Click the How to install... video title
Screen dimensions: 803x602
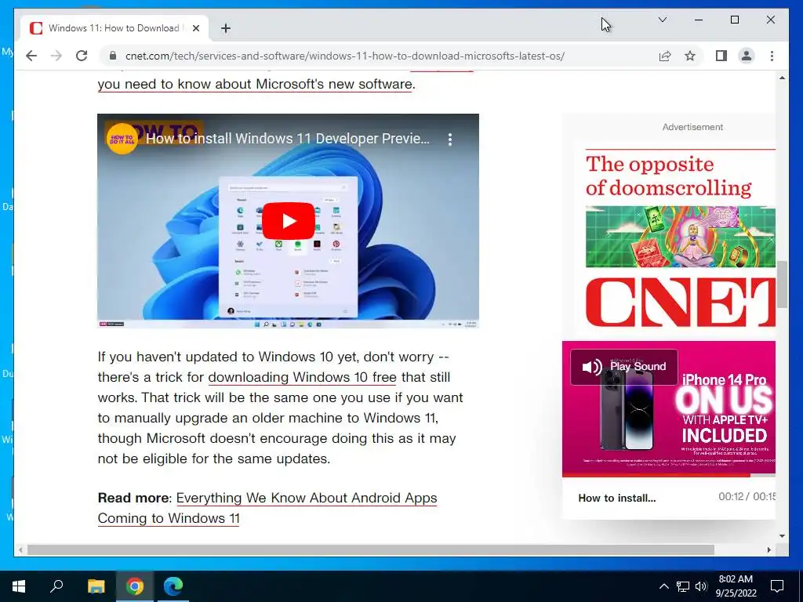coord(616,498)
